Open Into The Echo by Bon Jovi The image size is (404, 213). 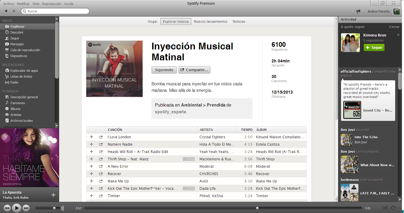[x=366, y=137]
